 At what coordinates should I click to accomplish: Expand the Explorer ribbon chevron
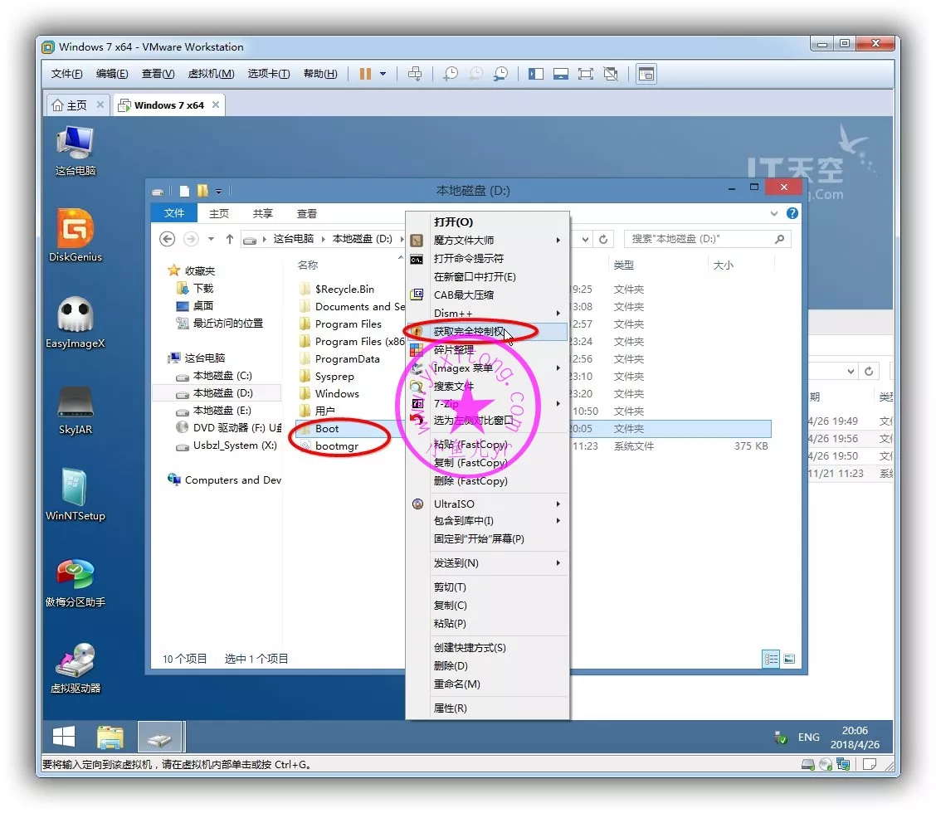click(x=775, y=213)
